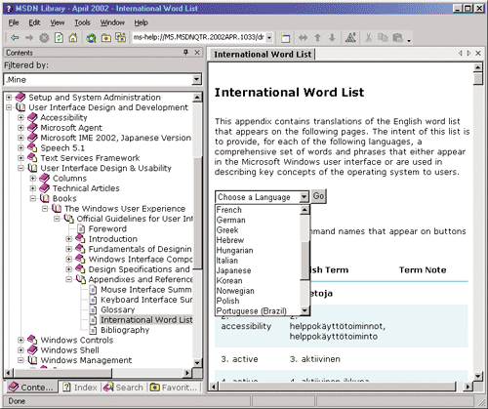This screenshot has height=409, width=488.
Task: Open the Window menu
Action: pos(112,22)
